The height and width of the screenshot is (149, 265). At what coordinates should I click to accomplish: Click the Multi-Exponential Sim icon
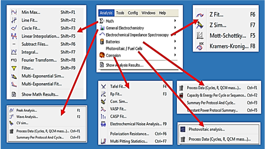click(14, 76)
